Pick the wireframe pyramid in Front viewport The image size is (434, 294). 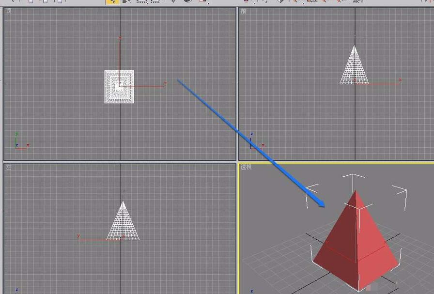(354, 65)
